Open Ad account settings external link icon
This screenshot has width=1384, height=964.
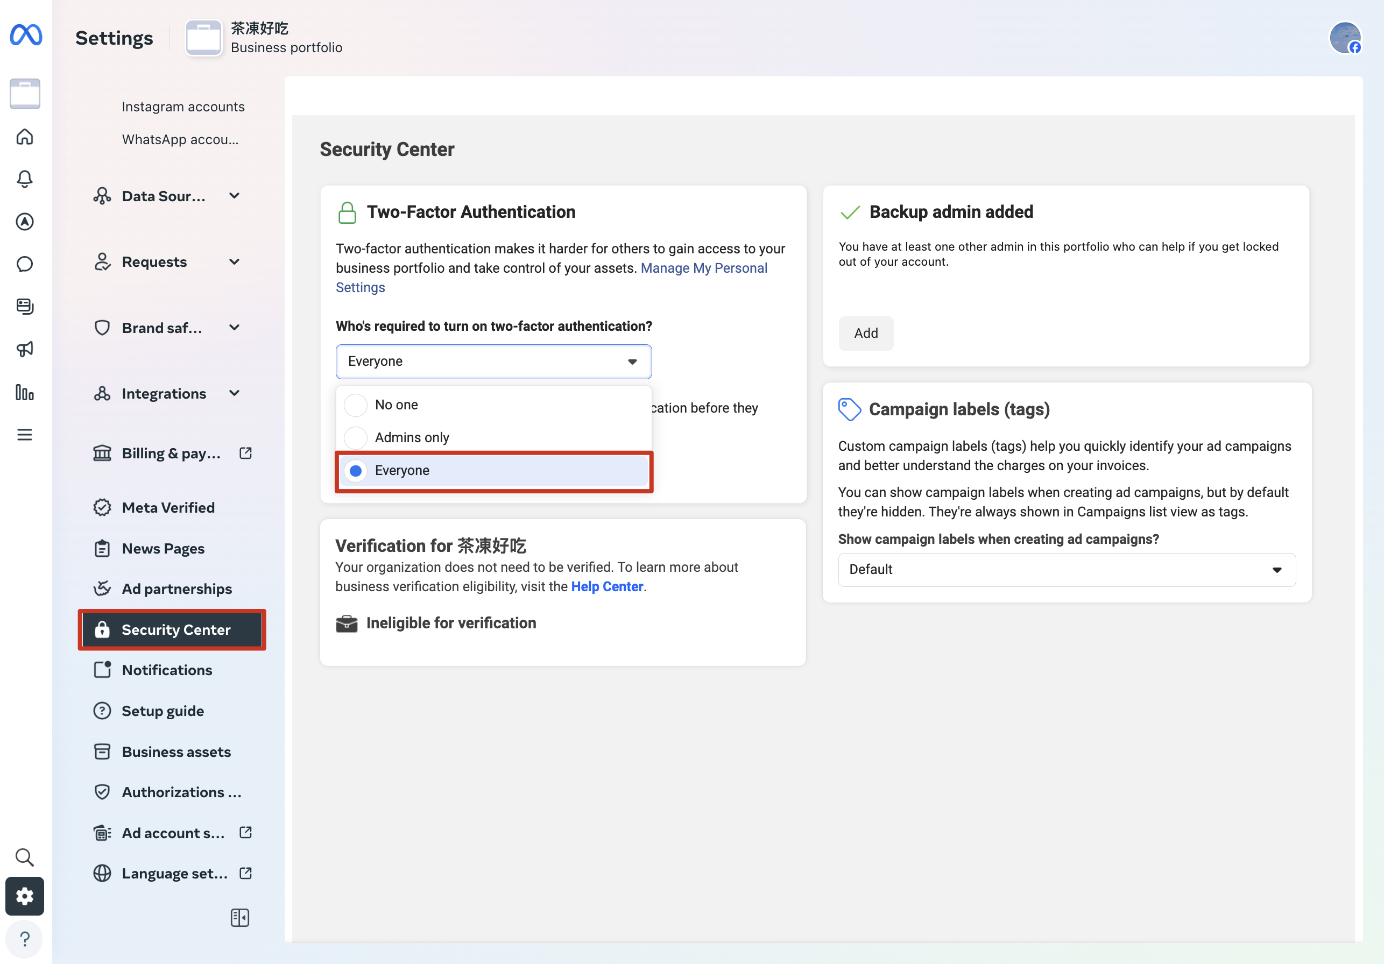tap(245, 833)
